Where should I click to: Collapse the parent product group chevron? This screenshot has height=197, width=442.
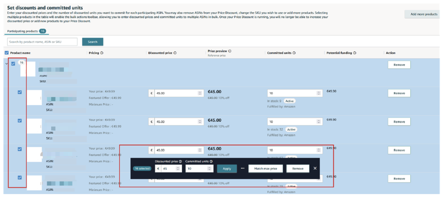pyautogui.click(x=7, y=64)
